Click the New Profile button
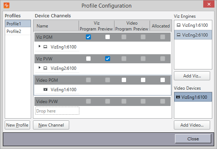 17,125
